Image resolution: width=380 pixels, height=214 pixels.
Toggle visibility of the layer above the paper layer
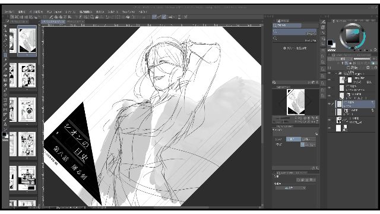(330, 120)
